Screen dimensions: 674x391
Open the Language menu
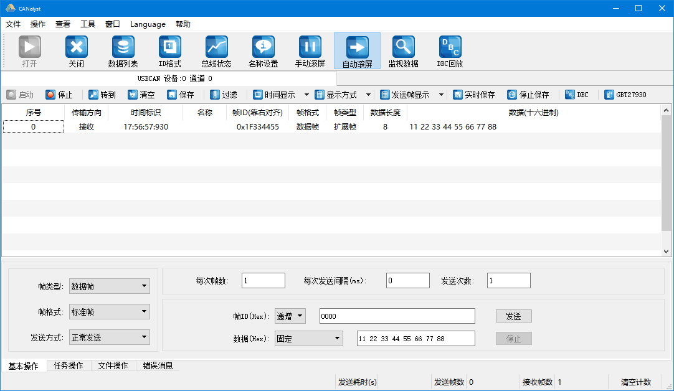148,24
